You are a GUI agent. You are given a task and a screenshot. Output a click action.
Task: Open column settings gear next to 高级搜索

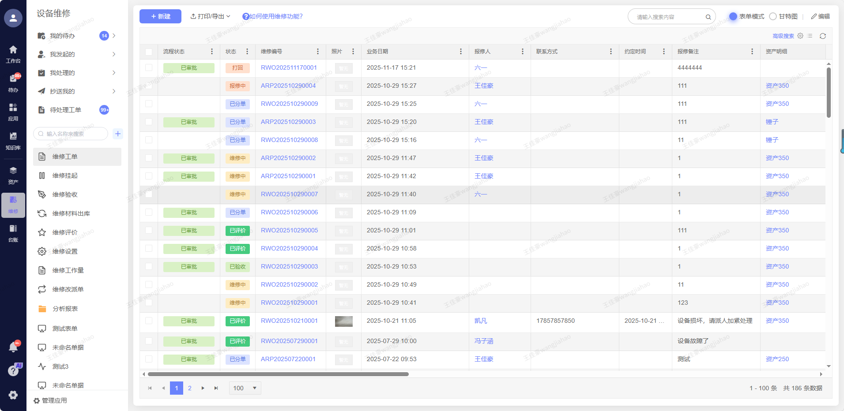click(x=800, y=36)
